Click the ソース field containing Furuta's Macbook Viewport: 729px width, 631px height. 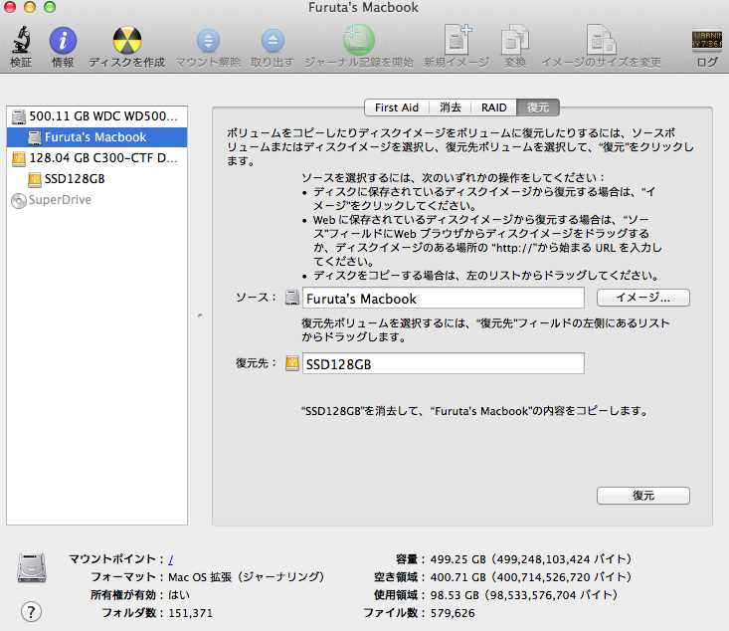(x=444, y=298)
